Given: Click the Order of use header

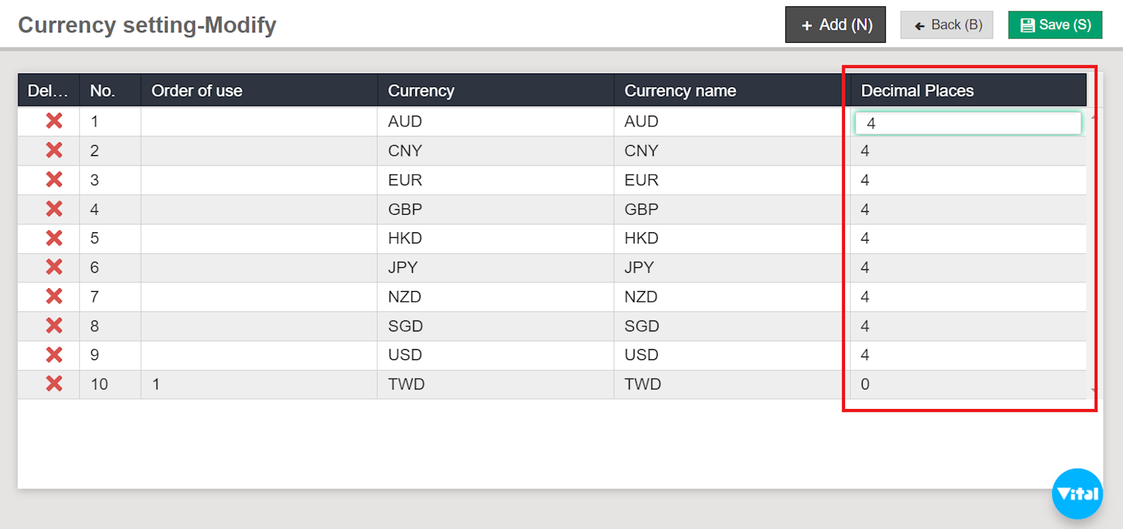Looking at the screenshot, I should [x=197, y=91].
